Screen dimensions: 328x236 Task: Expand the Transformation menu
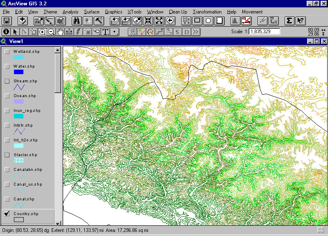tap(207, 12)
